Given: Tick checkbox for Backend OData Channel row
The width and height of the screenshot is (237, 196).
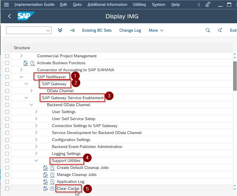Looking at the screenshot, I should (x=7, y=105).
